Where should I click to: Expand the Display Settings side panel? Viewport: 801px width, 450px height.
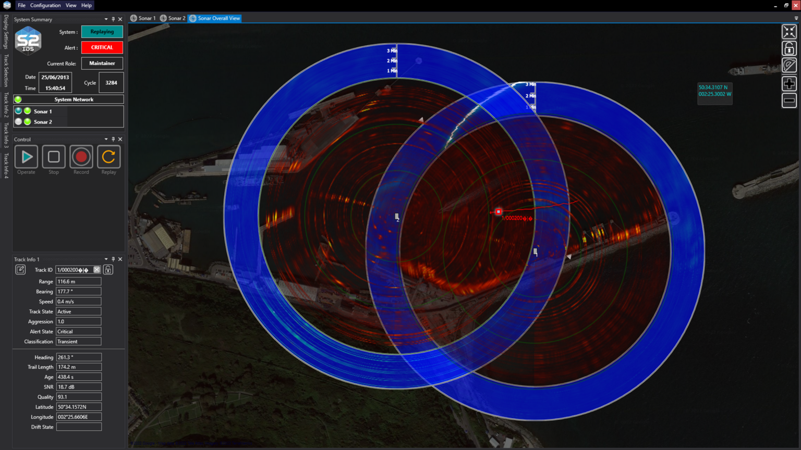(x=6, y=32)
